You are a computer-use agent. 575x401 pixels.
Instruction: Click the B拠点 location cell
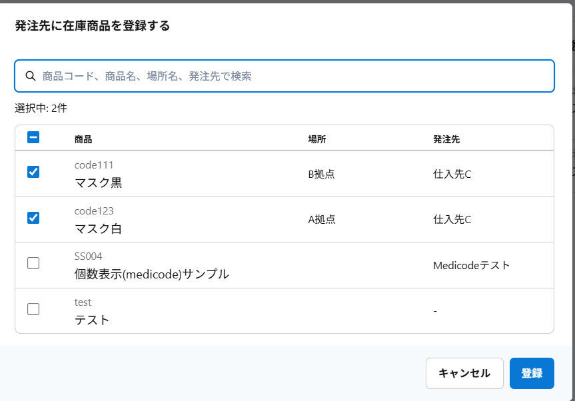(321, 174)
